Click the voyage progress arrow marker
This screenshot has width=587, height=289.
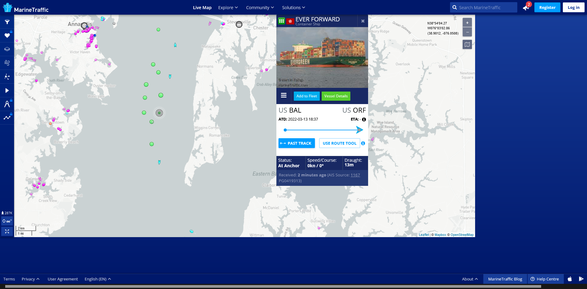click(360, 130)
